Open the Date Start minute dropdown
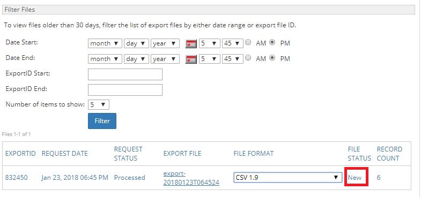Image resolution: width=421 pixels, height=197 pixels. tap(233, 43)
